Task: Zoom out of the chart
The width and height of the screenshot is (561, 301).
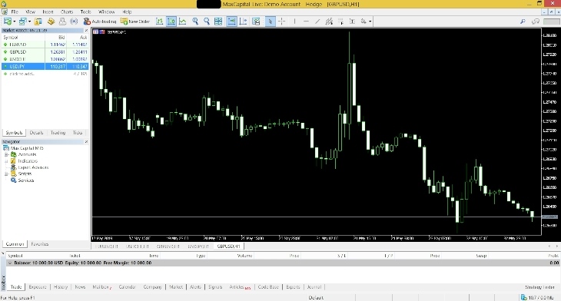Action: pos(207,21)
